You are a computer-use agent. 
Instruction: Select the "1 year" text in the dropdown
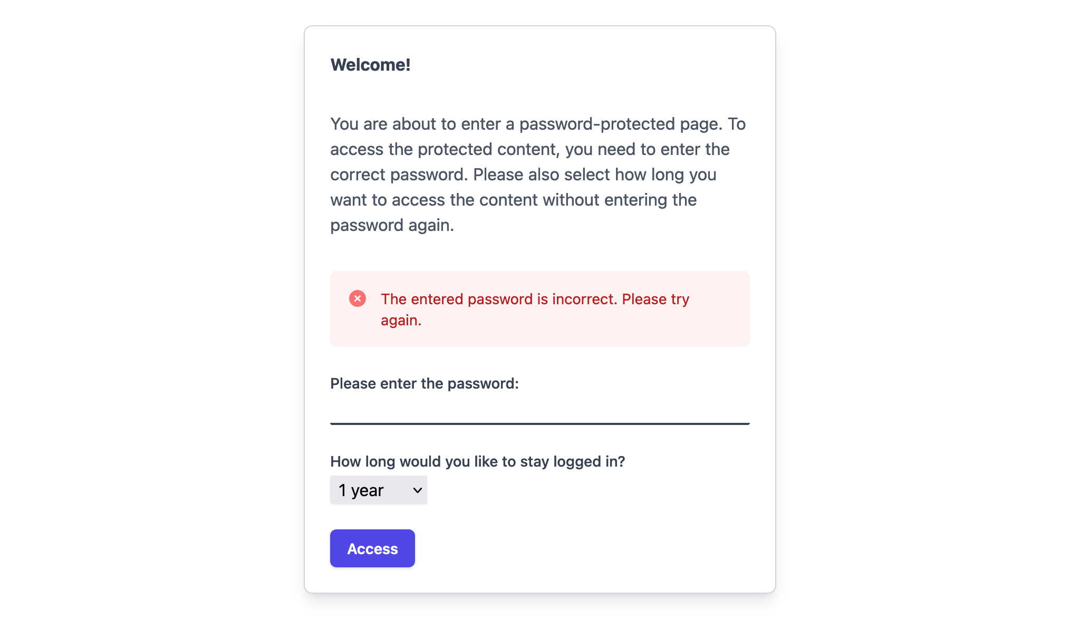361,490
